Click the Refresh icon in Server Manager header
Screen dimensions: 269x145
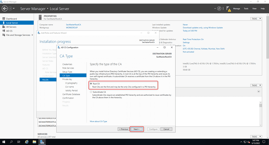(219, 8)
